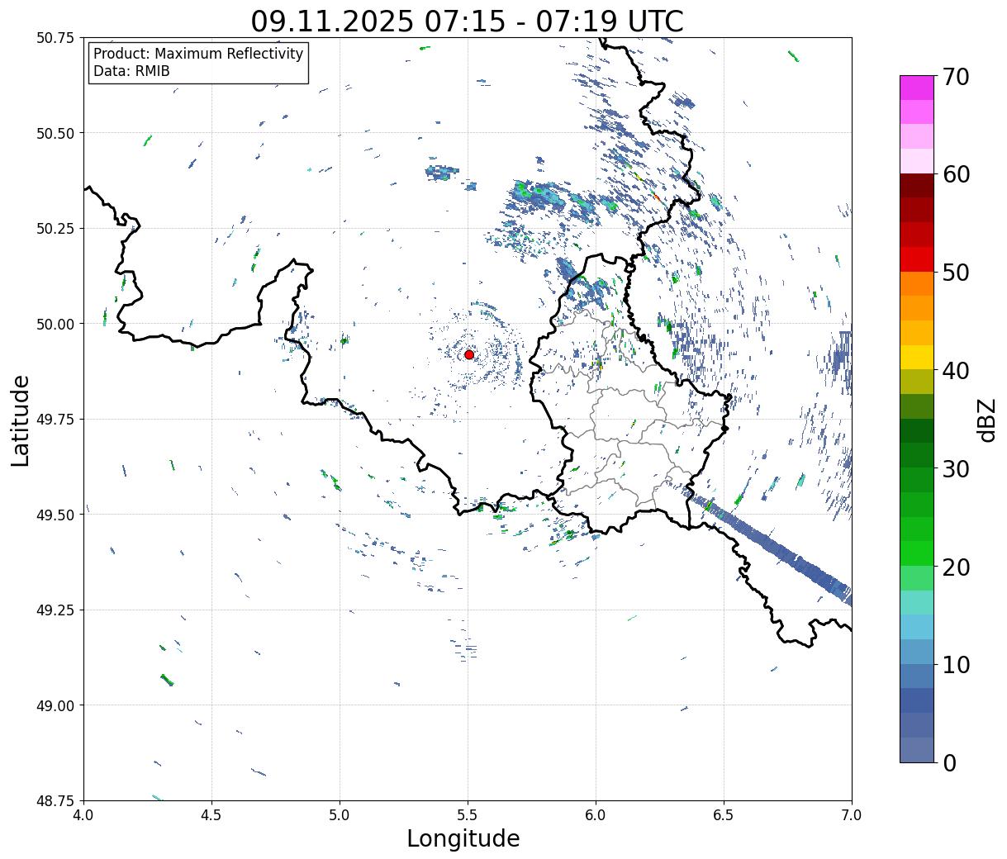The height and width of the screenshot is (859, 1007).
Task: Click the plot title '09.11.2025 07:15 - 07:19 UTC'
Action: click(x=467, y=21)
